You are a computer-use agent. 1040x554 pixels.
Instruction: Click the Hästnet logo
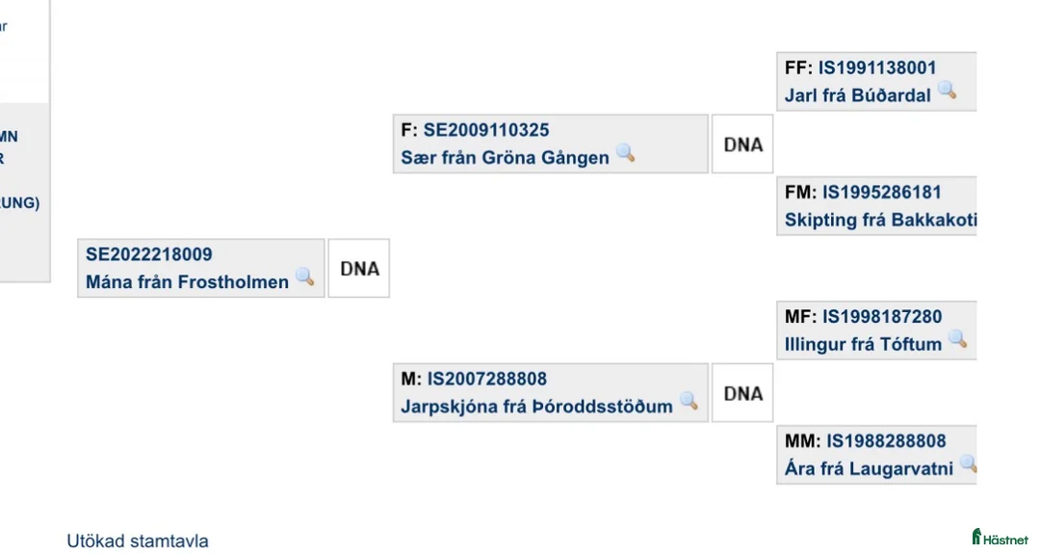[x=1000, y=538]
